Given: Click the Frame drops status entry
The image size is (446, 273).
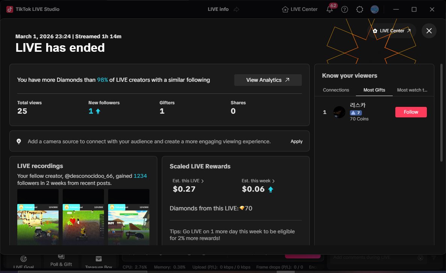Looking at the screenshot, I should pos(280,267).
